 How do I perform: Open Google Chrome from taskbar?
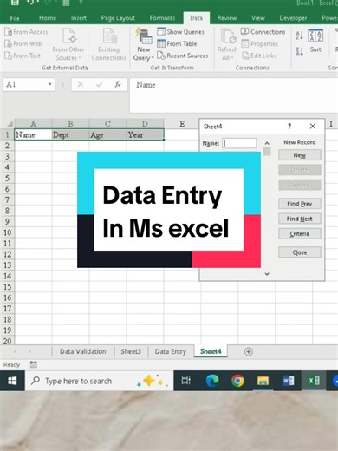(237, 381)
